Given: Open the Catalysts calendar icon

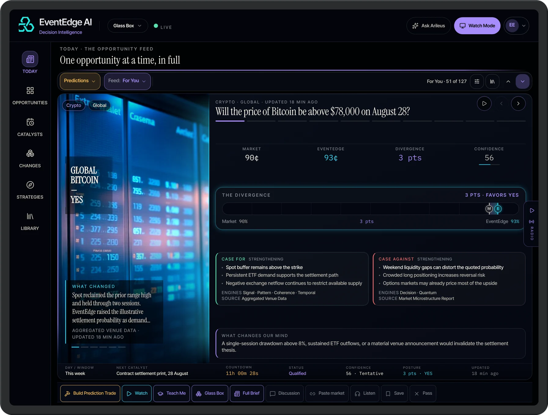Looking at the screenshot, I should [x=30, y=122].
